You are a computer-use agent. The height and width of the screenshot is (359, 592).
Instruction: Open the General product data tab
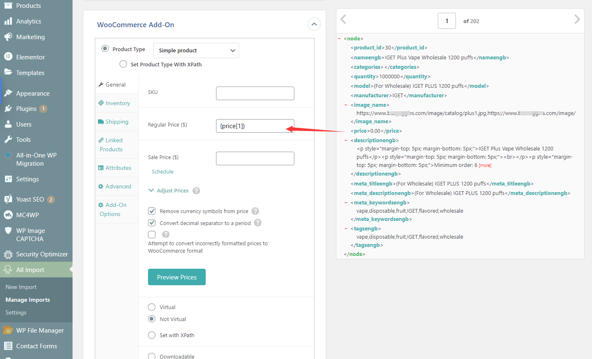click(117, 84)
